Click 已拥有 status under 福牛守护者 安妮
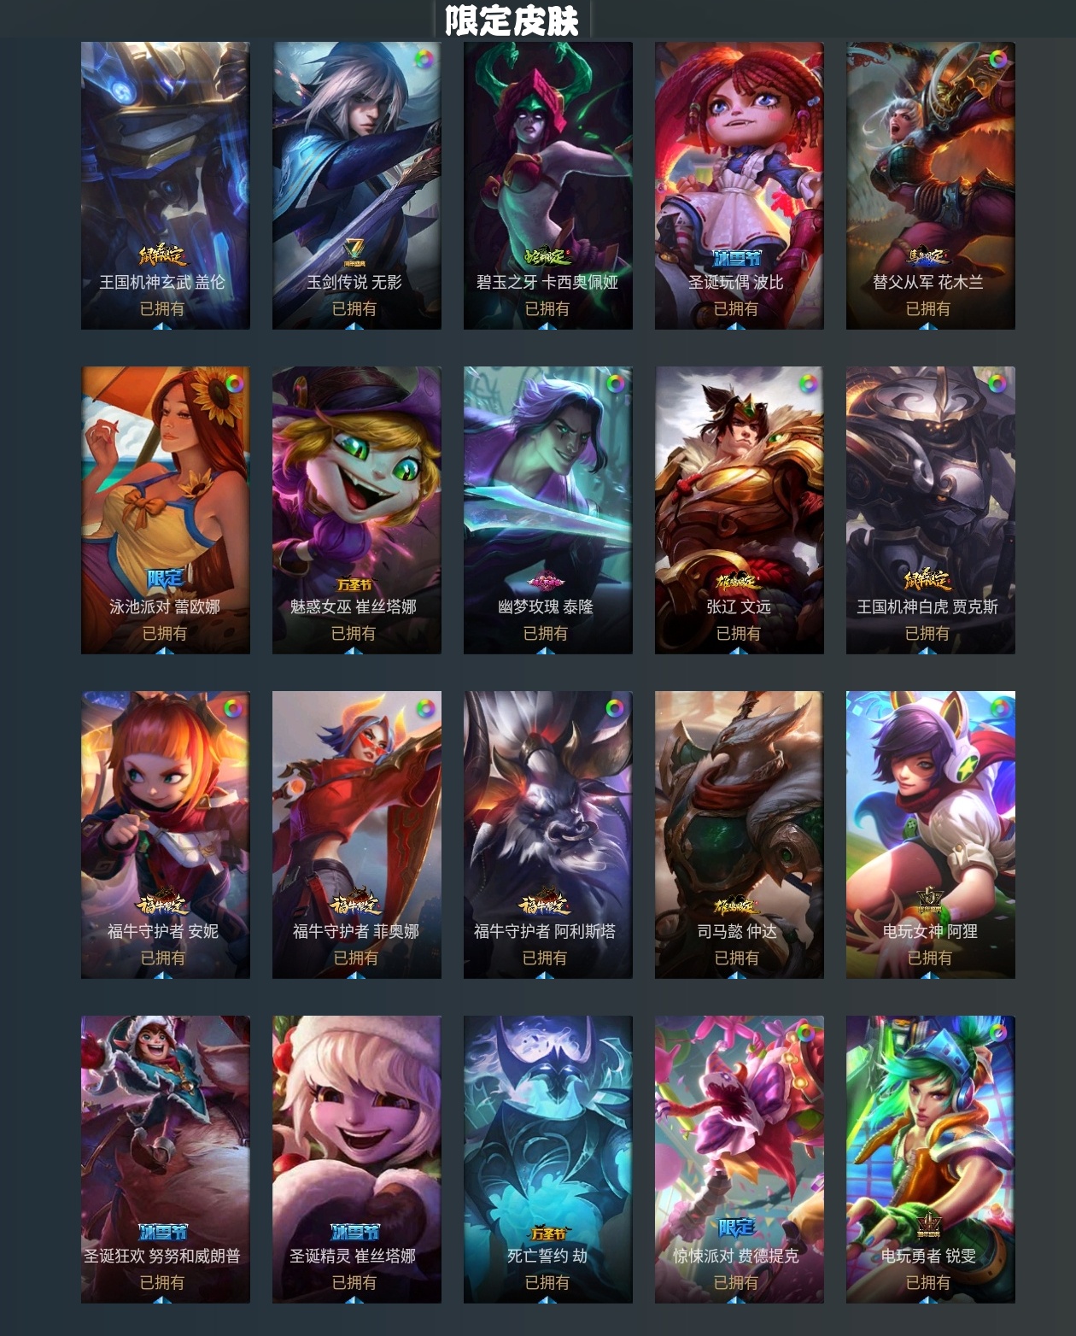 (162, 958)
